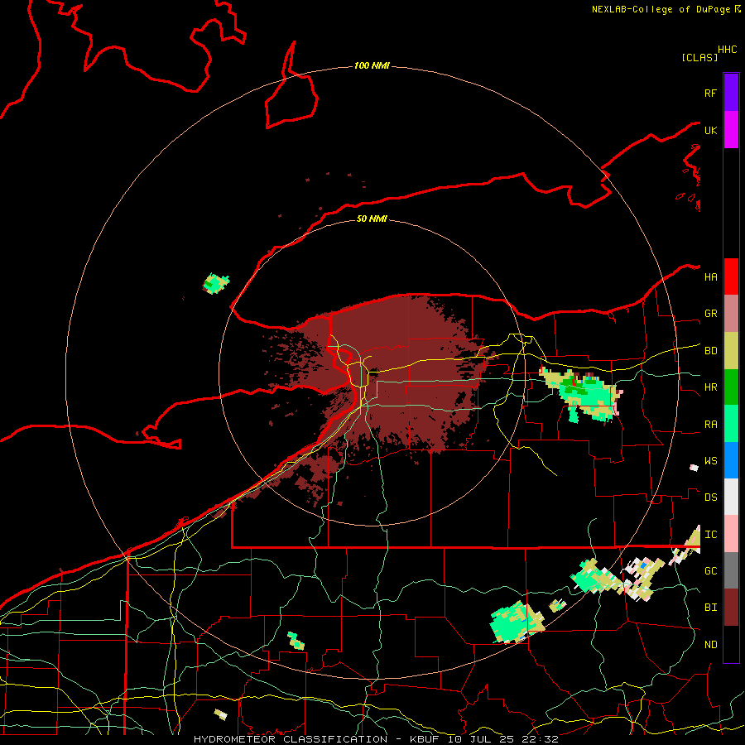745x745 pixels.
Task: Click the 'RF' legend label
Action: (x=710, y=93)
